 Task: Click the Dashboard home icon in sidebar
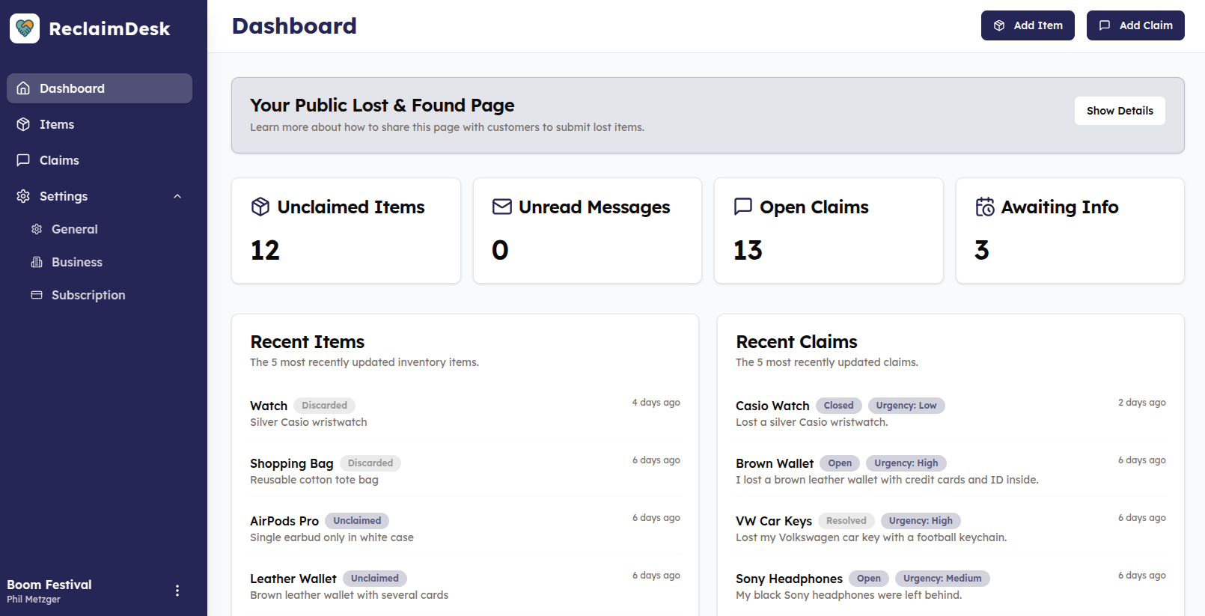pyautogui.click(x=23, y=88)
